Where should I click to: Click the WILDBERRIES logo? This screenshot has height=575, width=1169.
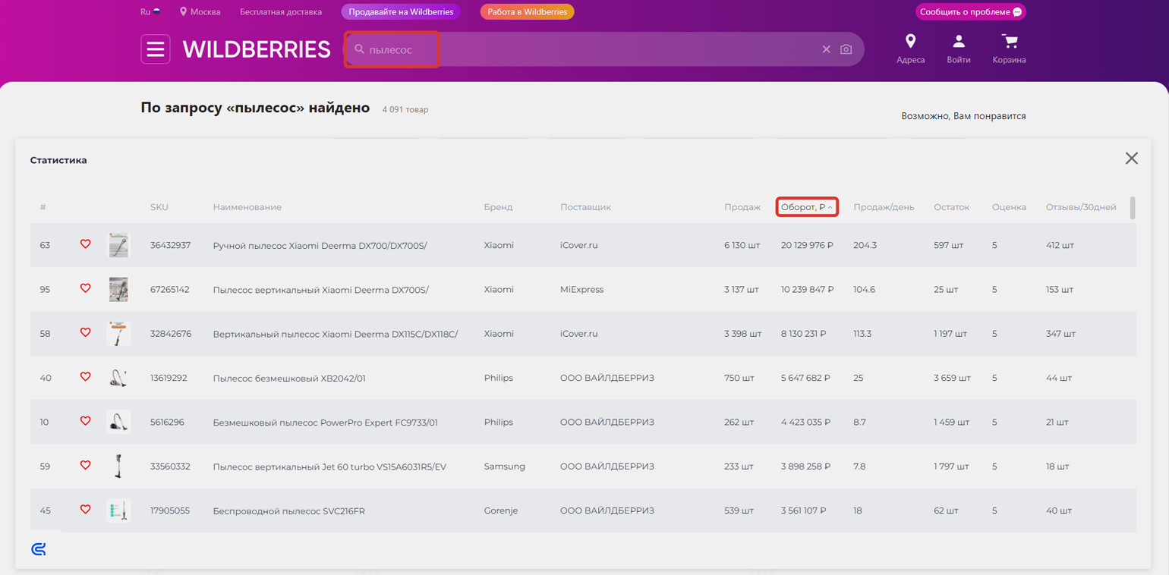[257, 50]
